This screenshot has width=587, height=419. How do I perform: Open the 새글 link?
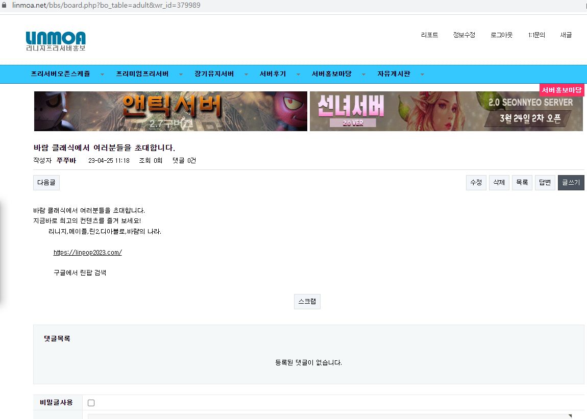pyautogui.click(x=566, y=35)
